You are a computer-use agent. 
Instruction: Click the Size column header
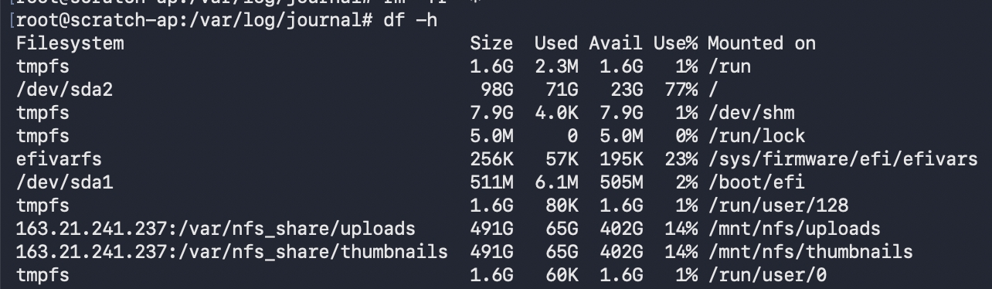point(491,43)
